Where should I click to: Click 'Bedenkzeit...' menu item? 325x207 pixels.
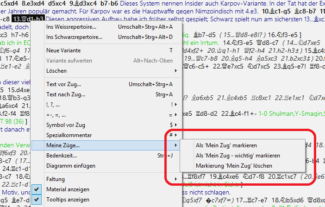(62, 156)
